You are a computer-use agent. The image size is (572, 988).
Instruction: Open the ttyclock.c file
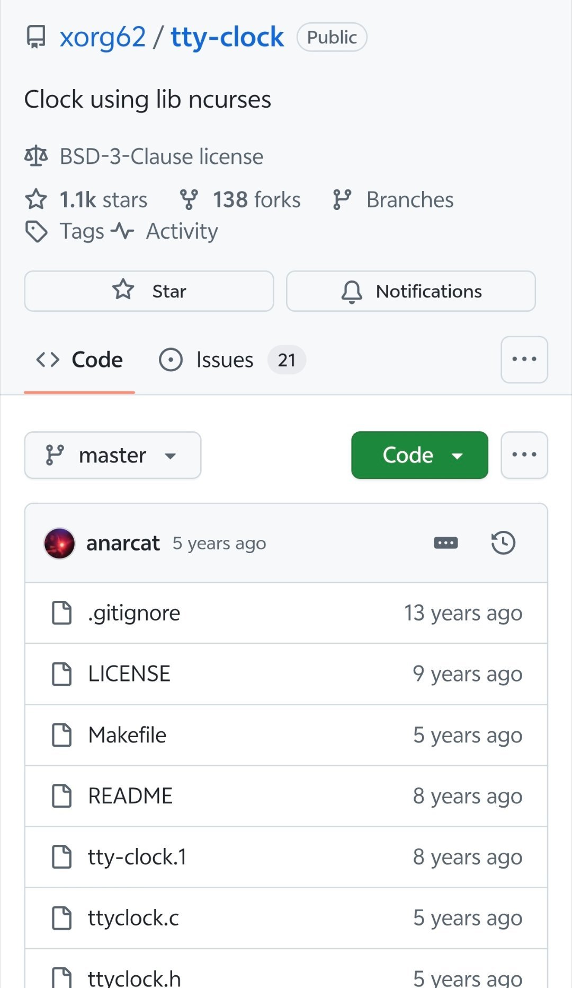[x=133, y=918]
